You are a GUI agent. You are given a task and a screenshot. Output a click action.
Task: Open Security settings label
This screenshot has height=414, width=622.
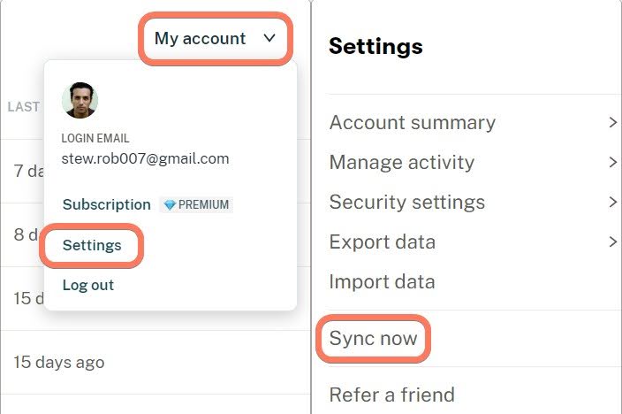click(406, 203)
